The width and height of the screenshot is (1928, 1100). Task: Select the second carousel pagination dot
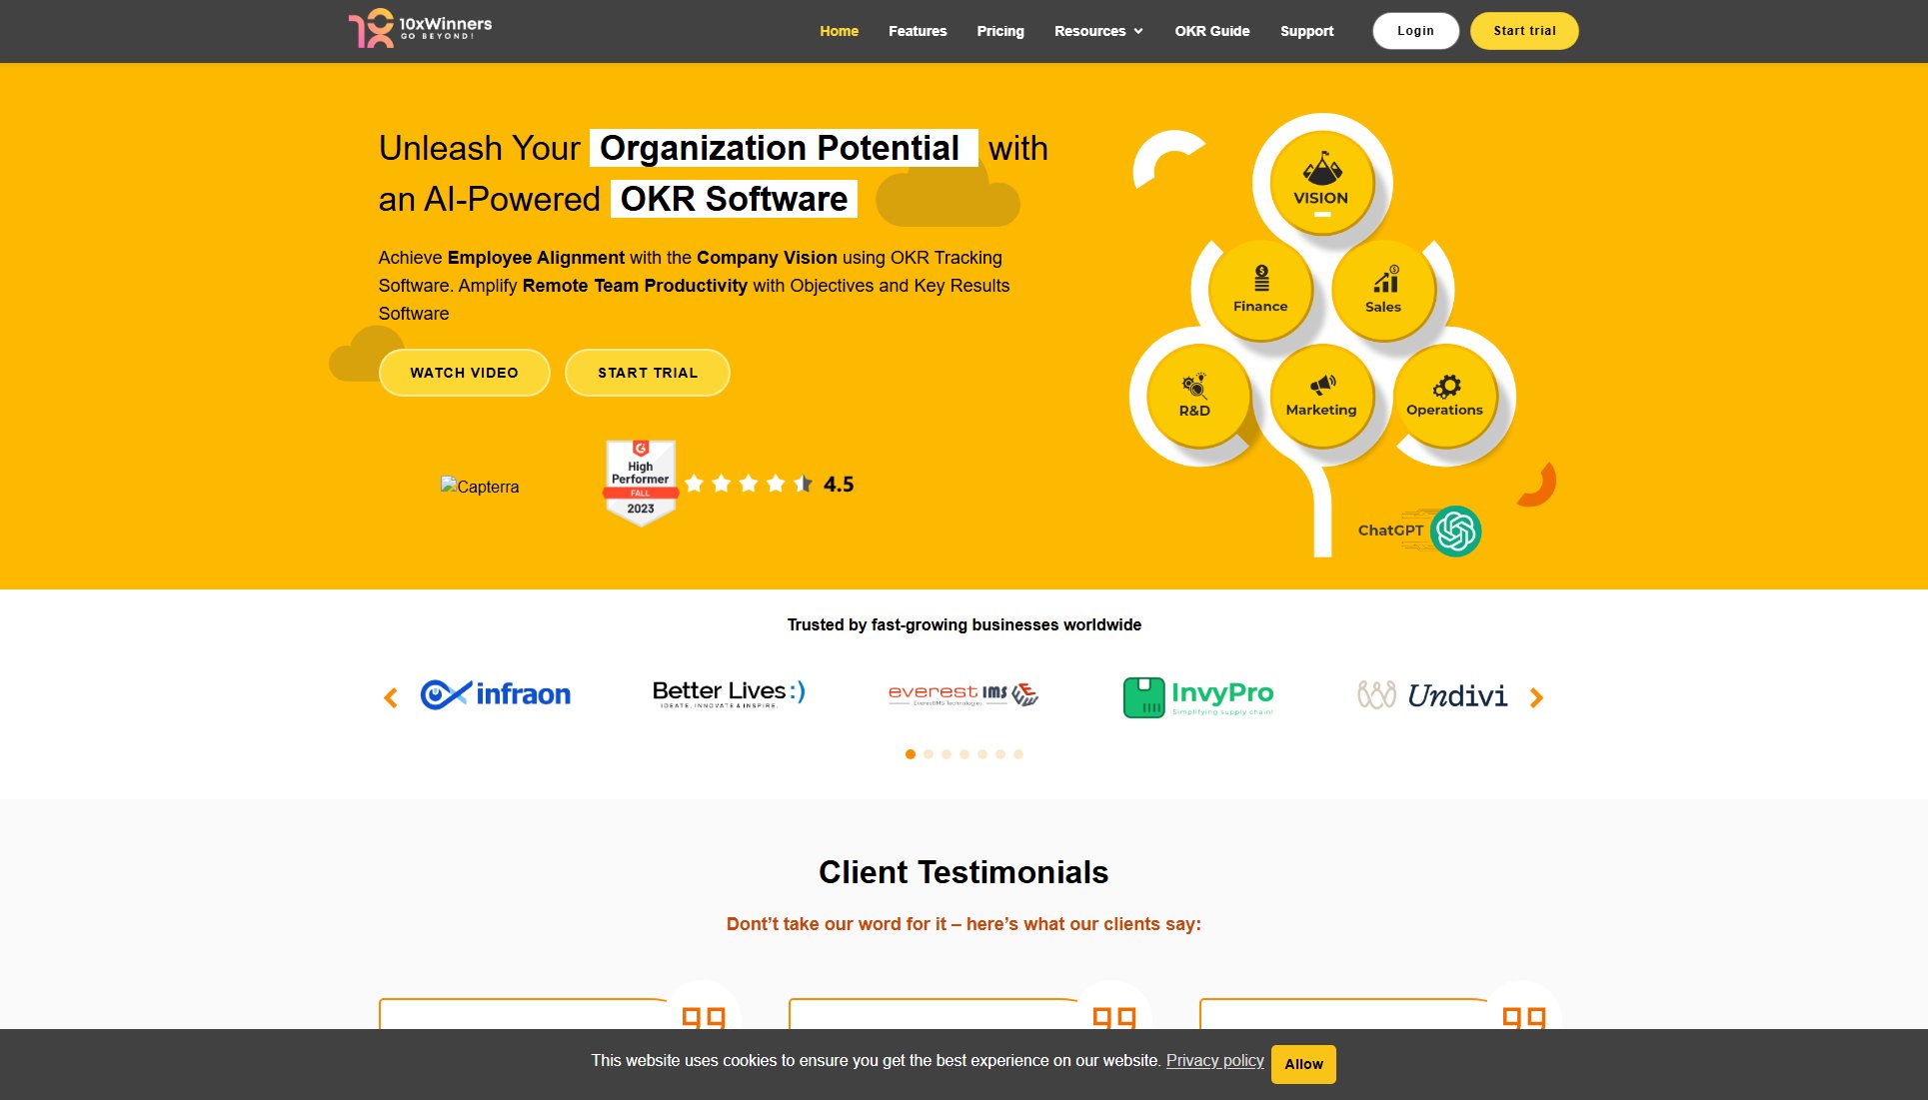pos(928,754)
